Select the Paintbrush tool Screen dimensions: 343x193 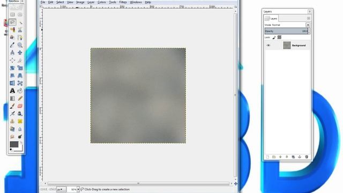click(12, 106)
